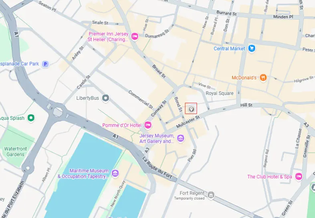Click the Esplanade Car Park parking icon
The height and width of the screenshot is (218, 315).
(45, 64)
